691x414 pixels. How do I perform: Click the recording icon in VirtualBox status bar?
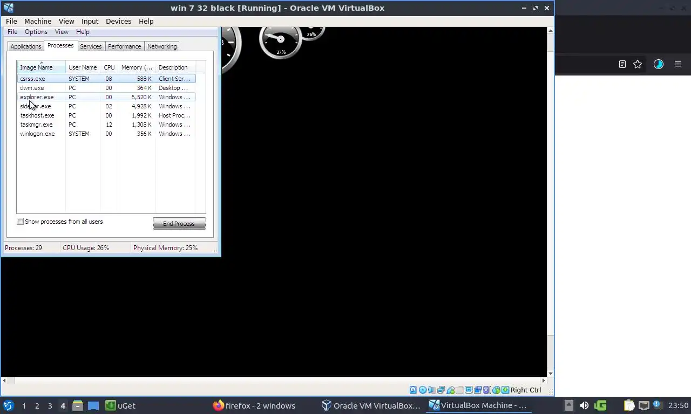[x=478, y=390]
